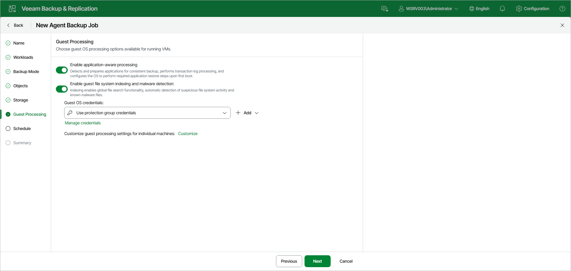
Task: Click the 'New Agent Backup Job' heading
Action: pyautogui.click(x=67, y=25)
